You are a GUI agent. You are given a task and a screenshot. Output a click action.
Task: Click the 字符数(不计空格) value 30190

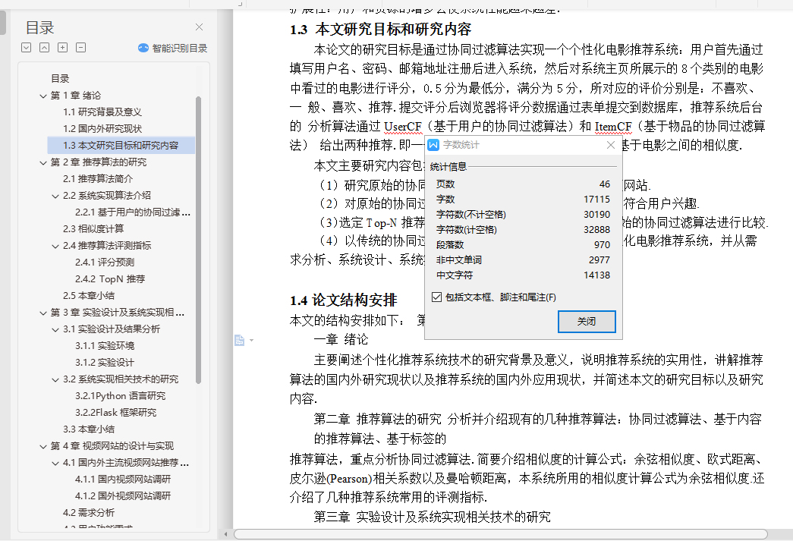[x=596, y=215]
